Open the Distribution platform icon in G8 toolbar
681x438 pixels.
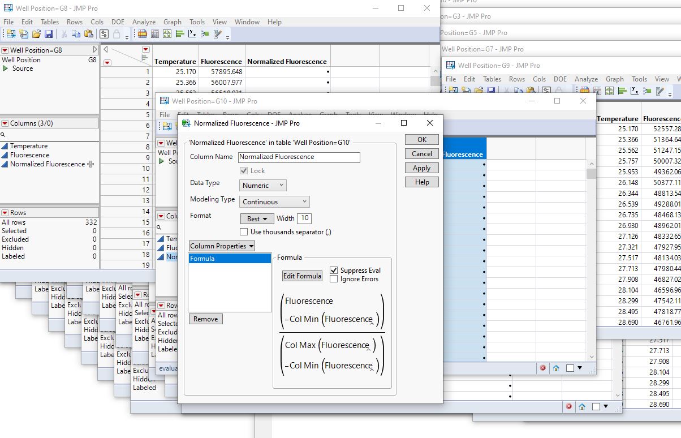click(x=180, y=34)
